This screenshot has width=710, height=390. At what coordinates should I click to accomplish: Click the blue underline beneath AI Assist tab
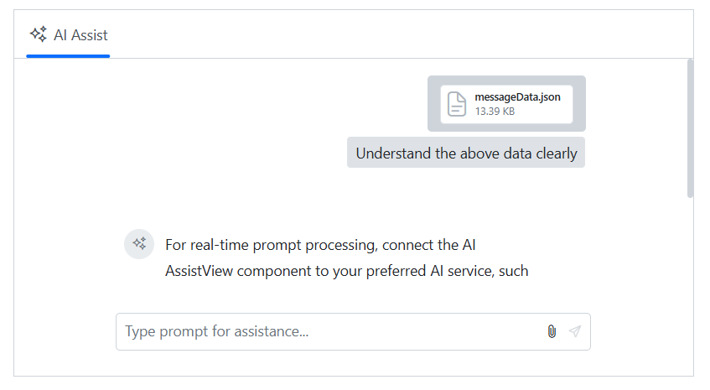pyautogui.click(x=68, y=56)
